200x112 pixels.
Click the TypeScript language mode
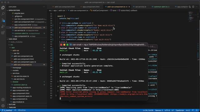180,110
